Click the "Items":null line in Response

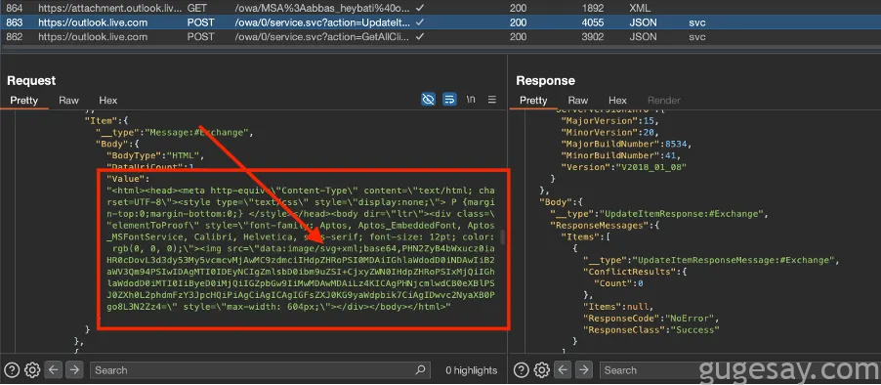[618, 306]
